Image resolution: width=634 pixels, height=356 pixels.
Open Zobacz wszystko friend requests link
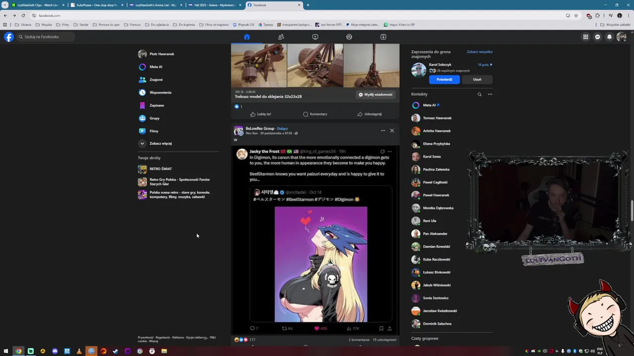point(479,52)
